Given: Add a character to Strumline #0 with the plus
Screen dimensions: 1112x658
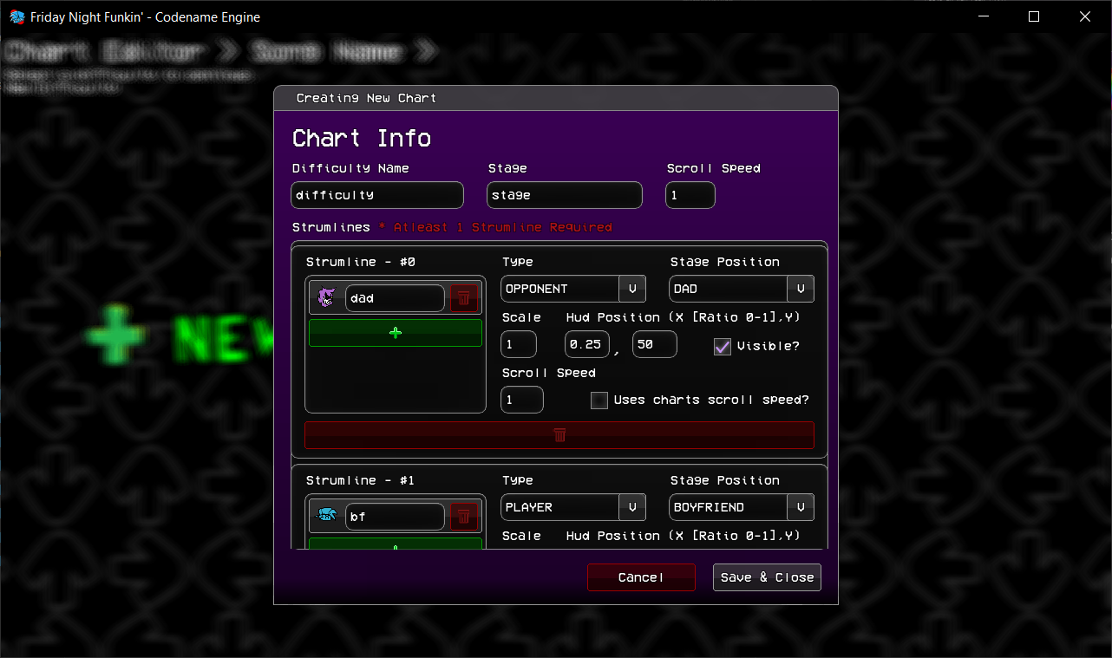Looking at the screenshot, I should pyautogui.click(x=395, y=332).
